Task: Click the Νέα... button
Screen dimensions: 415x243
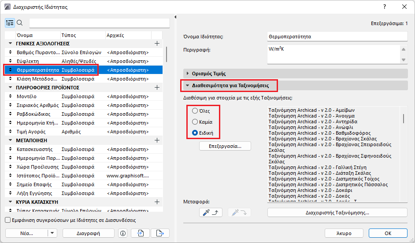Action: [26, 233]
